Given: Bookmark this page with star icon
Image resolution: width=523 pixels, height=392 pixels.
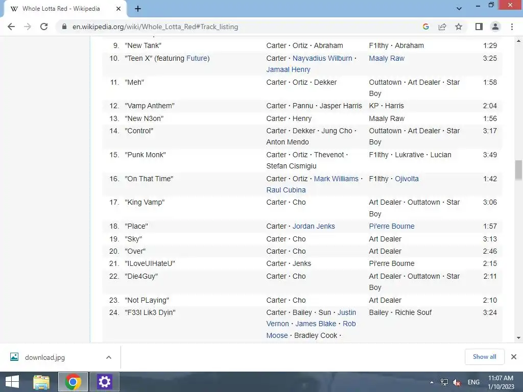Looking at the screenshot, I should [459, 27].
